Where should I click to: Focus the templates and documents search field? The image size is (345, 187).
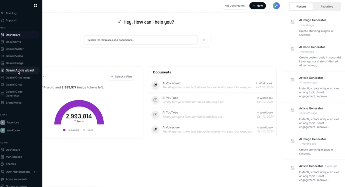140,40
